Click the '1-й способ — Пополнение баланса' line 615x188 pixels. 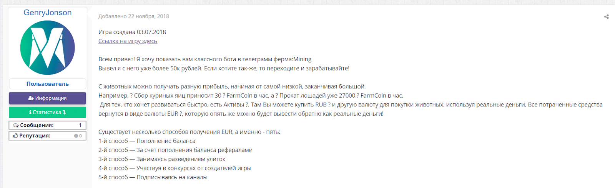(x=147, y=141)
